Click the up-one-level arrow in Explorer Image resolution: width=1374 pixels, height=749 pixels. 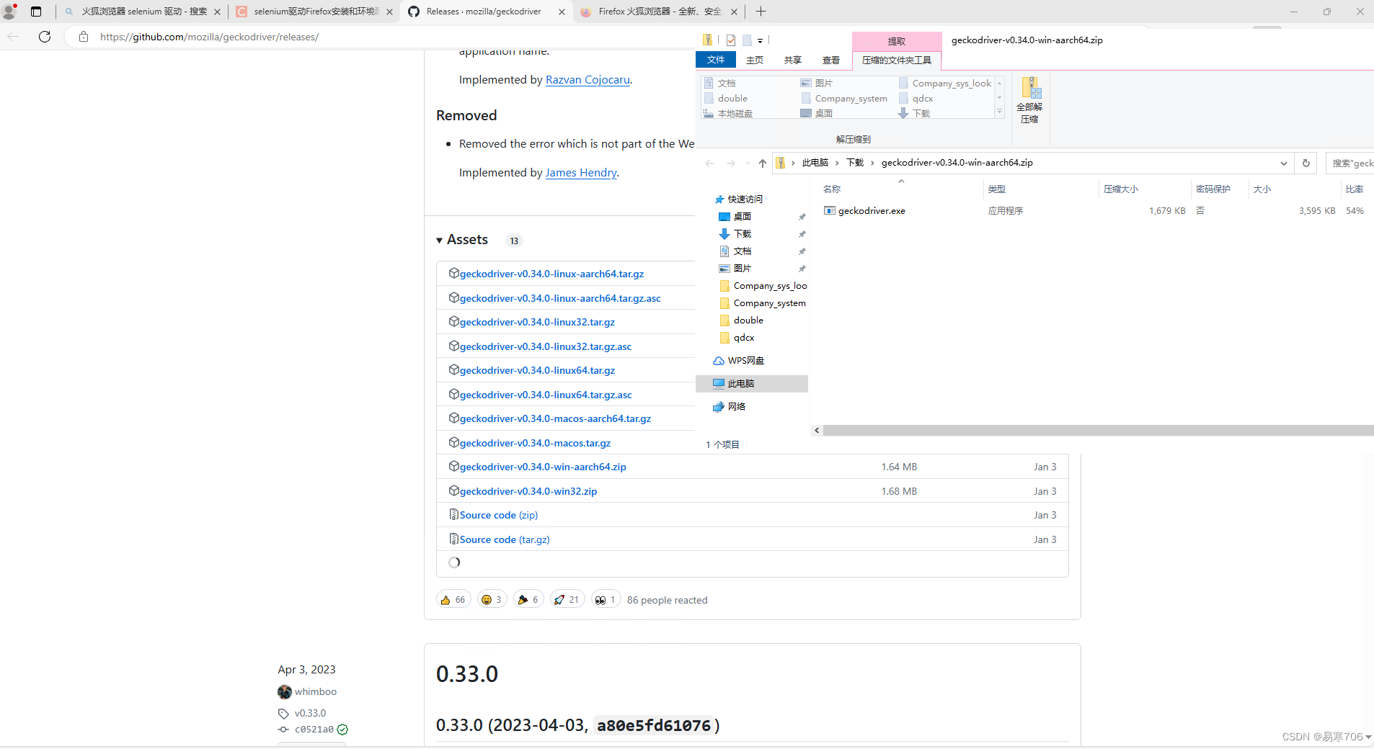(x=761, y=163)
